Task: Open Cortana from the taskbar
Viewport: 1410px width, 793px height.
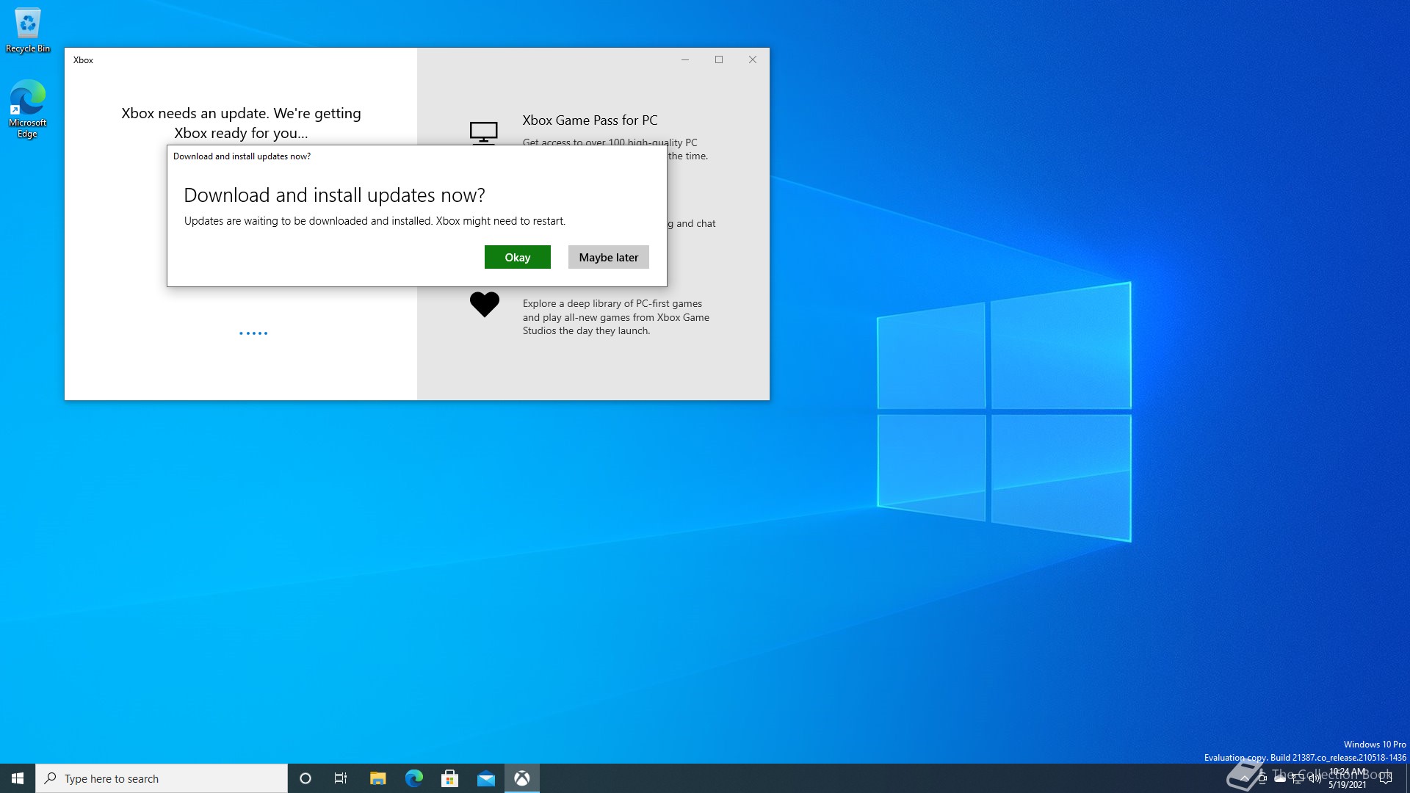Action: coord(305,778)
